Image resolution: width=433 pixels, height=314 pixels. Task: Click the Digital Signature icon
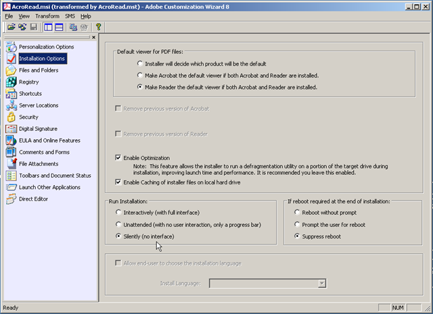(12, 129)
